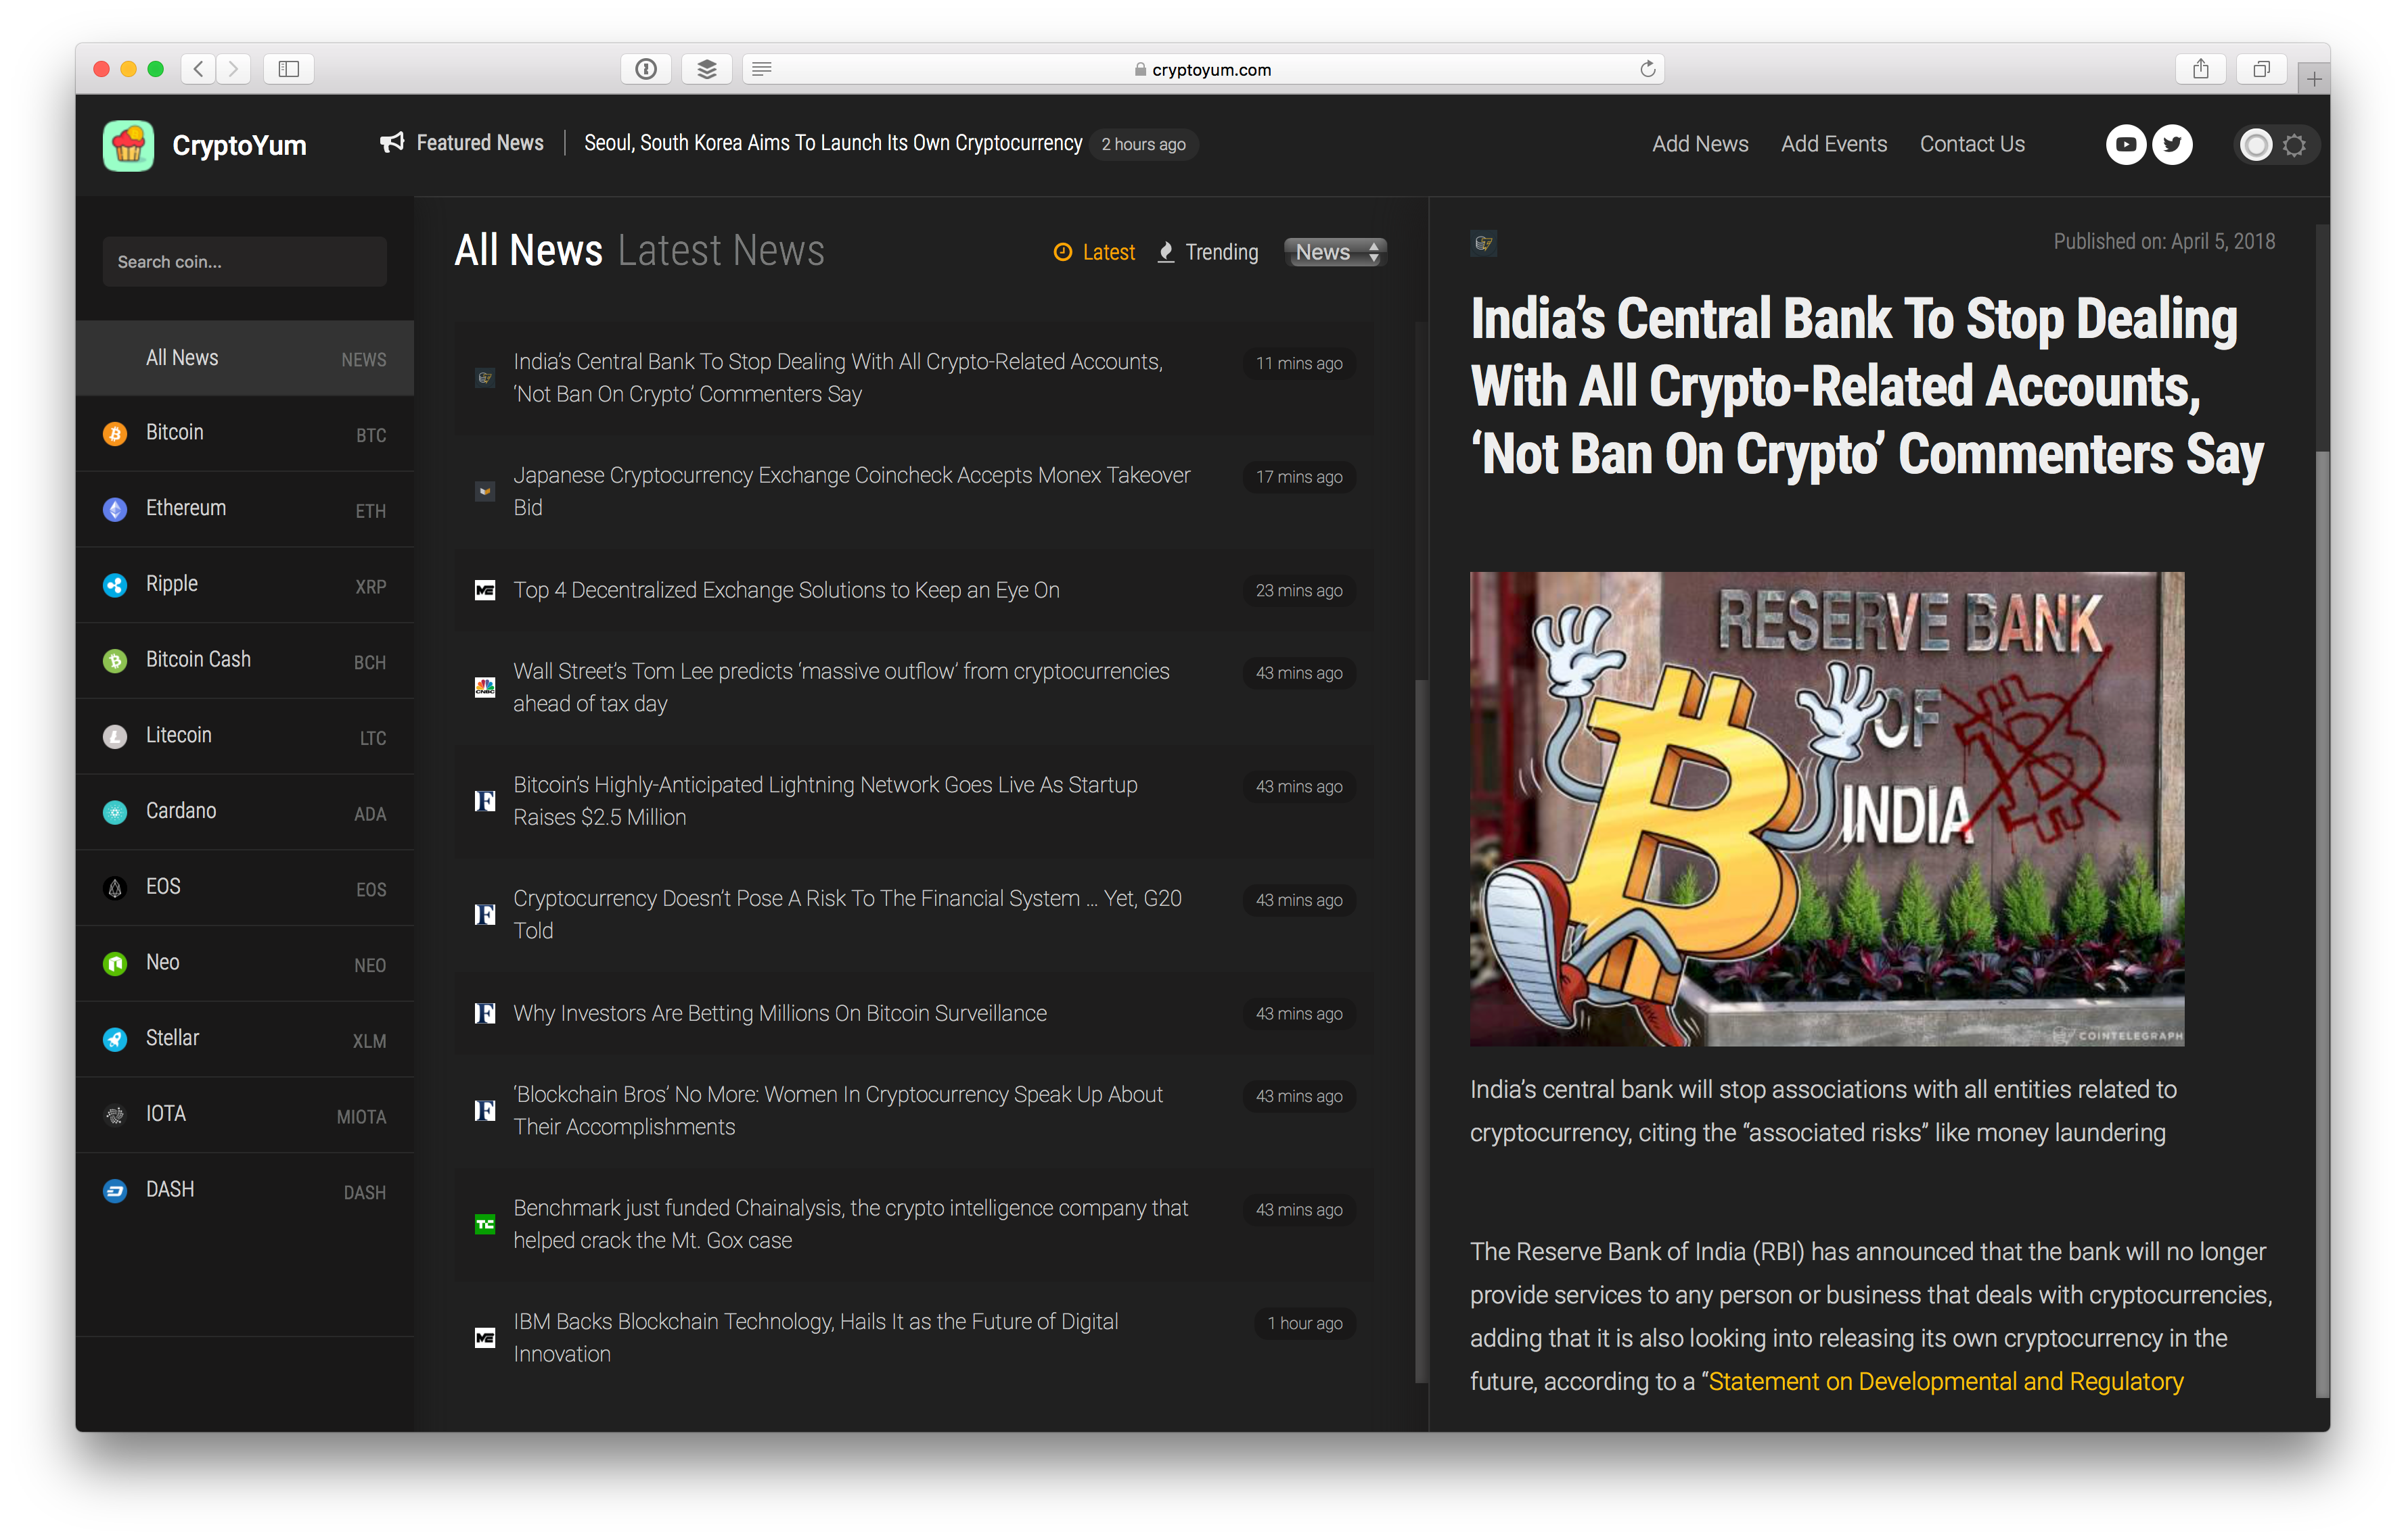2406x1540 pixels.
Task: Focus the Search coin input field
Action: pos(244,262)
